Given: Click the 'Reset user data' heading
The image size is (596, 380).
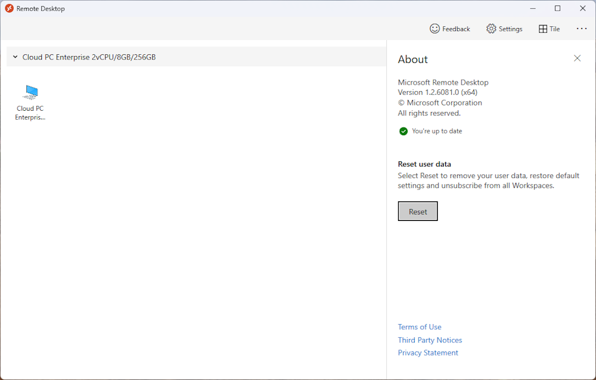Looking at the screenshot, I should pyautogui.click(x=424, y=164).
